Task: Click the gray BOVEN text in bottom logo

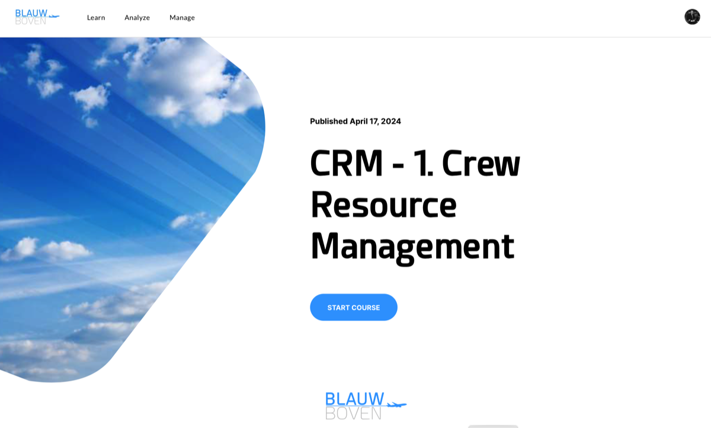Action: tap(353, 413)
